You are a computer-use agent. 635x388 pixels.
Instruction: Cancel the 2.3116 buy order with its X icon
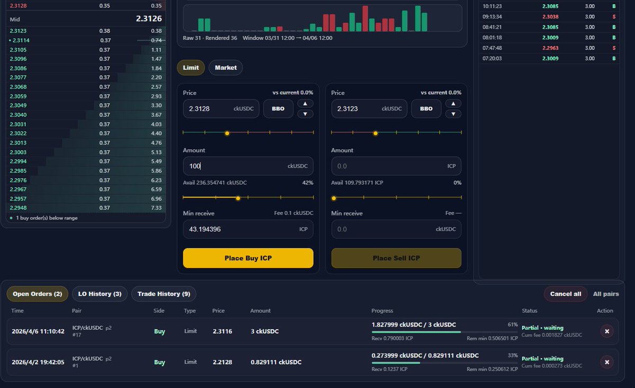click(606, 331)
